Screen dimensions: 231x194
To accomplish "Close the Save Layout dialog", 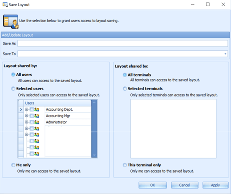I will 223,4.
